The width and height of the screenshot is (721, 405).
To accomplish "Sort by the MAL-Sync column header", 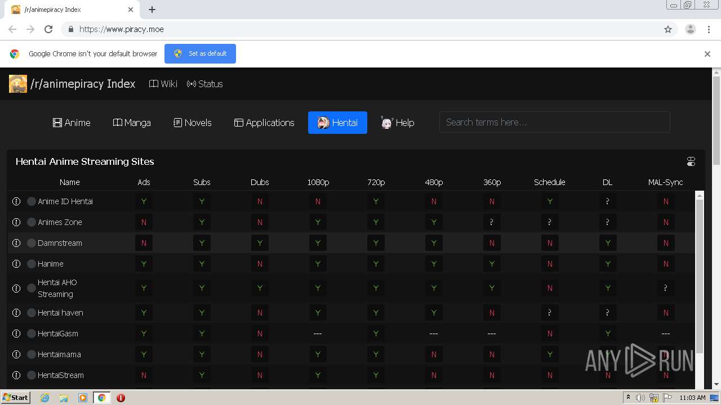I will 666,182.
